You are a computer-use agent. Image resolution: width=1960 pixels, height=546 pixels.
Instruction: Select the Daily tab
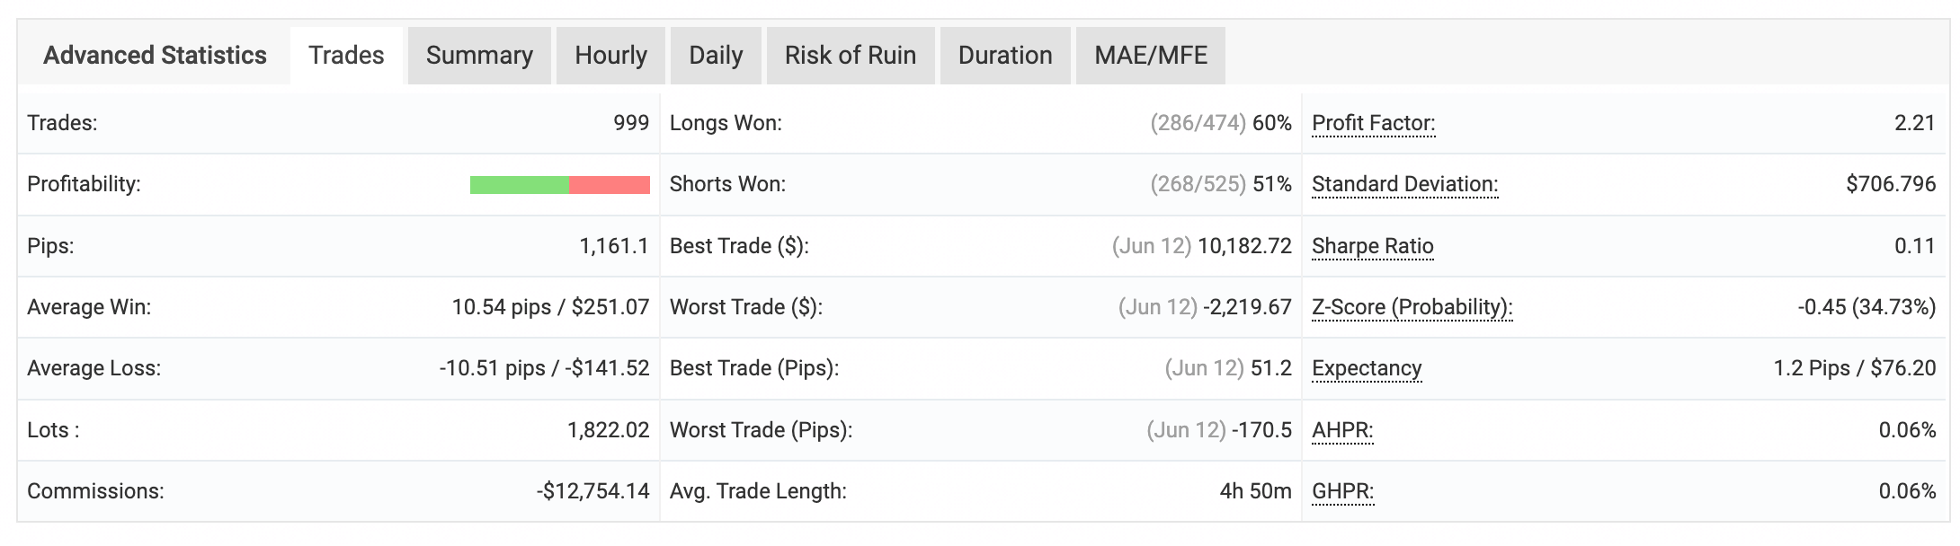click(x=716, y=56)
